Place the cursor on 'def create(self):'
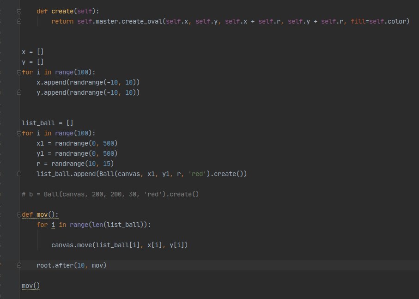The height and width of the screenshot is (299, 419). pyautogui.click(x=67, y=11)
